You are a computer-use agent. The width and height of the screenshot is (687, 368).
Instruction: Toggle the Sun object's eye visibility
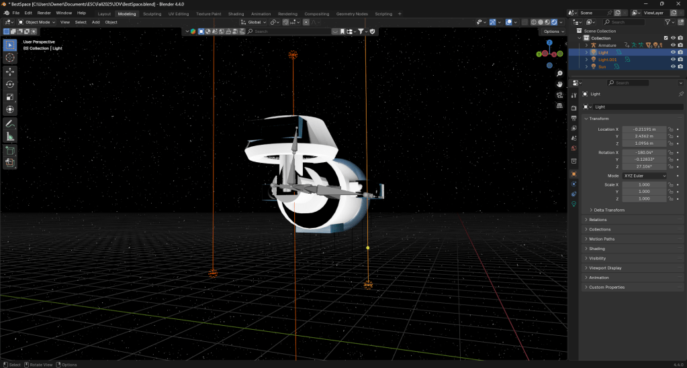(x=673, y=66)
